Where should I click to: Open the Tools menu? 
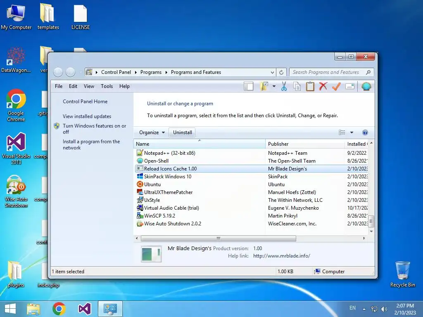[x=107, y=86]
